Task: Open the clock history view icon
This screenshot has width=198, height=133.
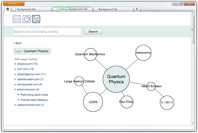Action: (27, 19)
